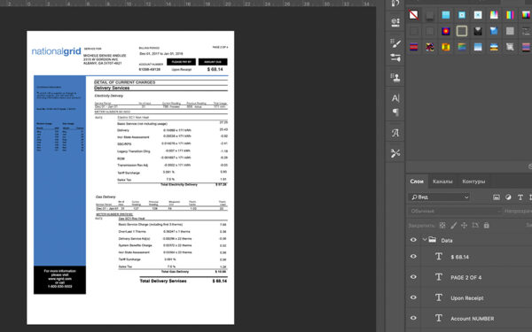532x332 pixels.
Task: Click the black PLEASE PAY BY box on the bill
Action: (181, 62)
